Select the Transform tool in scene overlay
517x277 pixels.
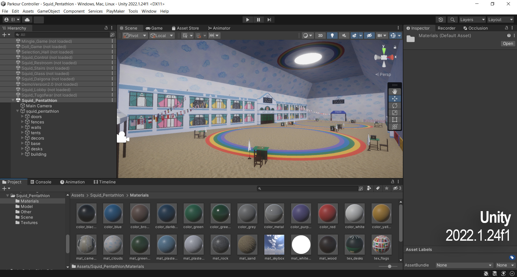click(x=394, y=127)
